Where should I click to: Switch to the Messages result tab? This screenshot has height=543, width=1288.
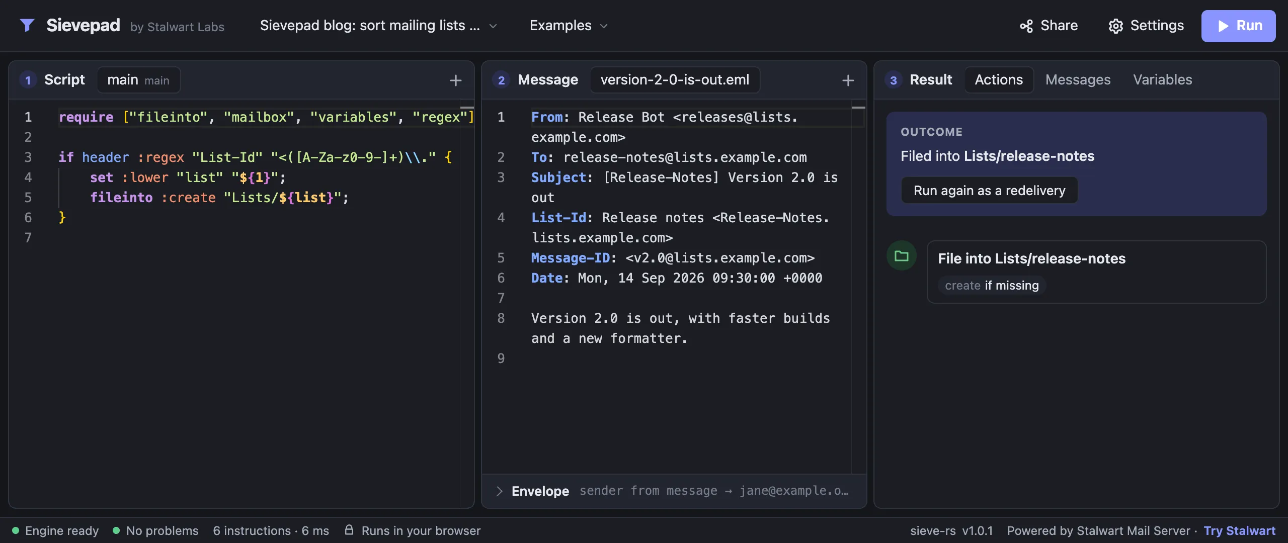point(1078,80)
